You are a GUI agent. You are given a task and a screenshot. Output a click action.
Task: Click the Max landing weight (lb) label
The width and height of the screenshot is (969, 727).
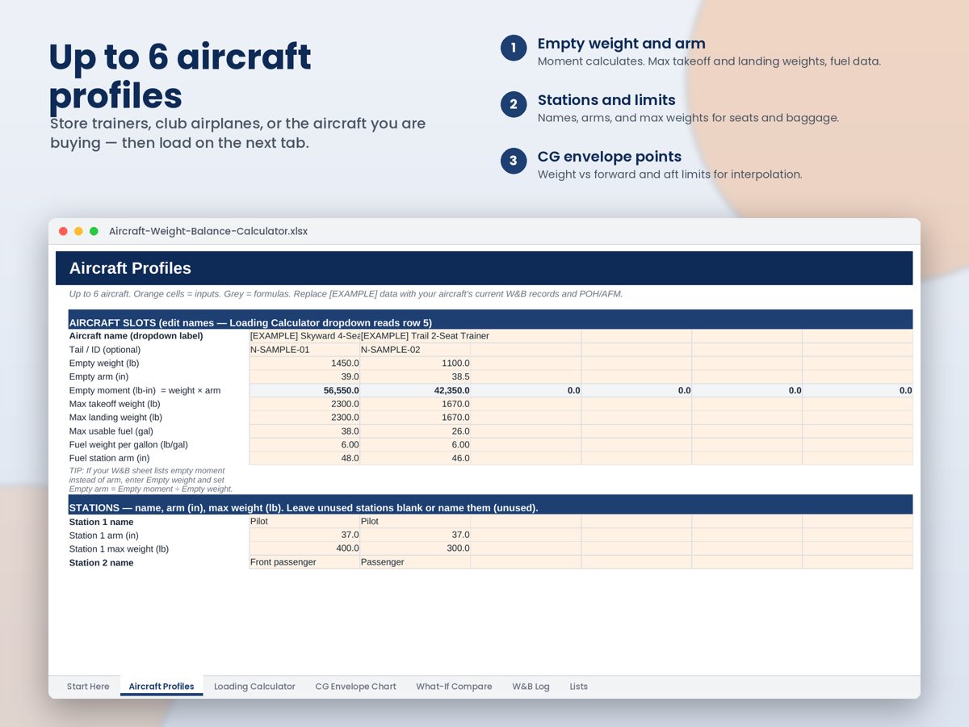click(x=115, y=418)
